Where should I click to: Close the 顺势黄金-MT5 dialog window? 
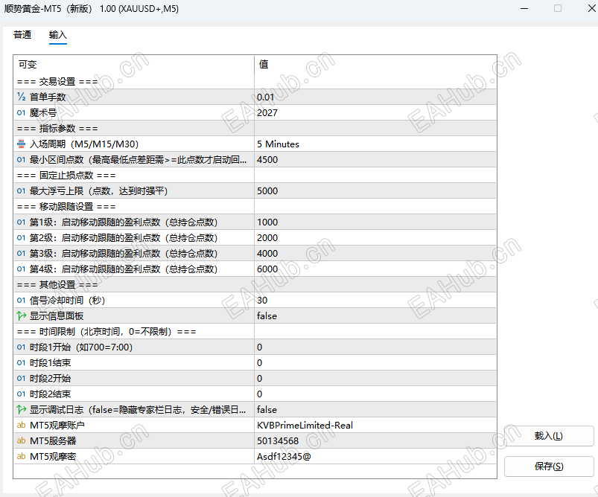point(592,8)
